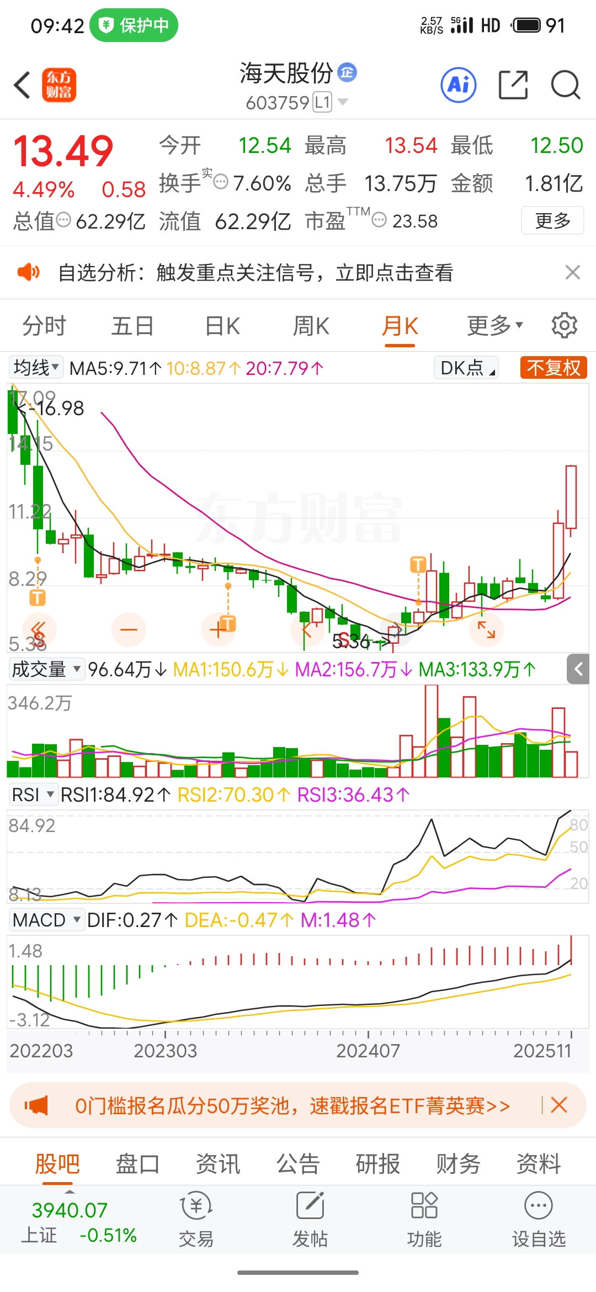Screen dimensions: 596x1292
Task: Switch to the 五日 chart tab
Action: tap(132, 325)
